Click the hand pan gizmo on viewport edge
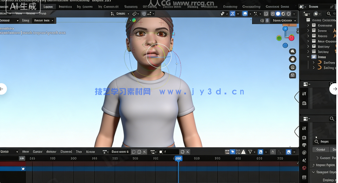The image size is (338, 183). pyautogui.click(x=292, y=59)
